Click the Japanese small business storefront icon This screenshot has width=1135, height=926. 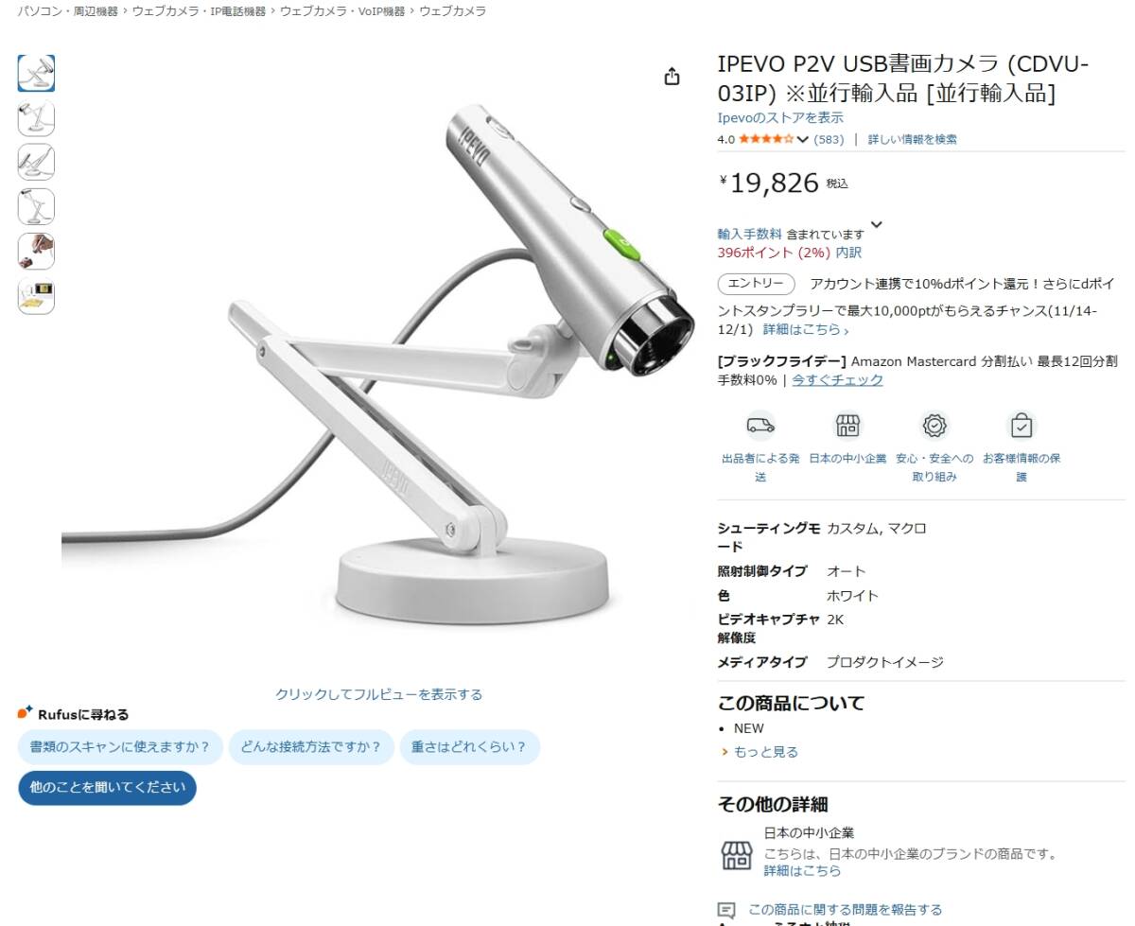(x=847, y=426)
